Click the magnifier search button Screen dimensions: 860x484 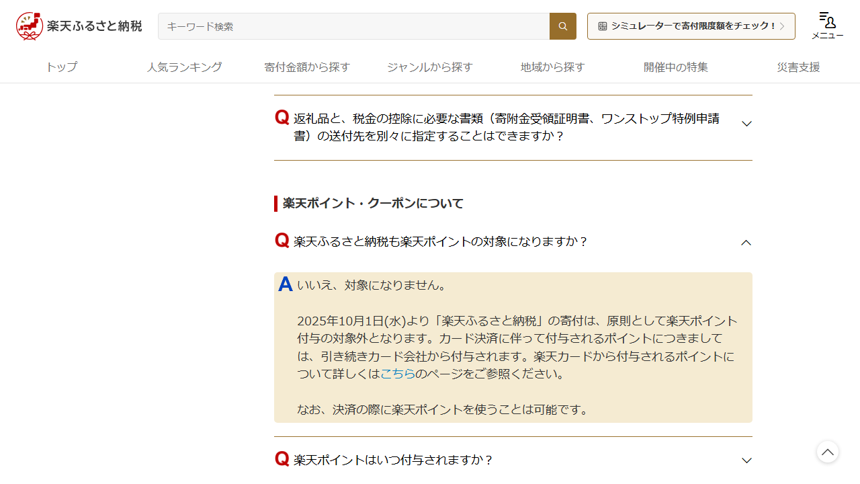tap(563, 26)
